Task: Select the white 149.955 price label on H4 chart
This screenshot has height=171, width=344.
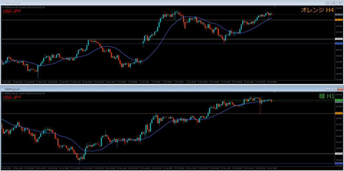Action: [339, 39]
